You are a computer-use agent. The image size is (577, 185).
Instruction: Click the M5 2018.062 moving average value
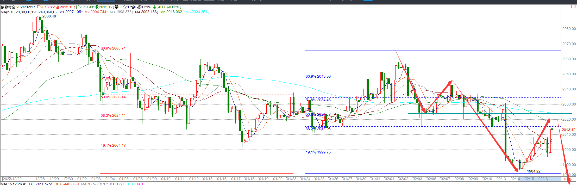point(172,12)
